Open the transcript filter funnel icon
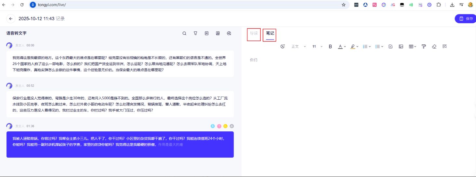 coord(195,33)
